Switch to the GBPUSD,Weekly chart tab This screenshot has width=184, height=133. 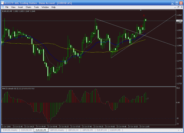coord(57,130)
